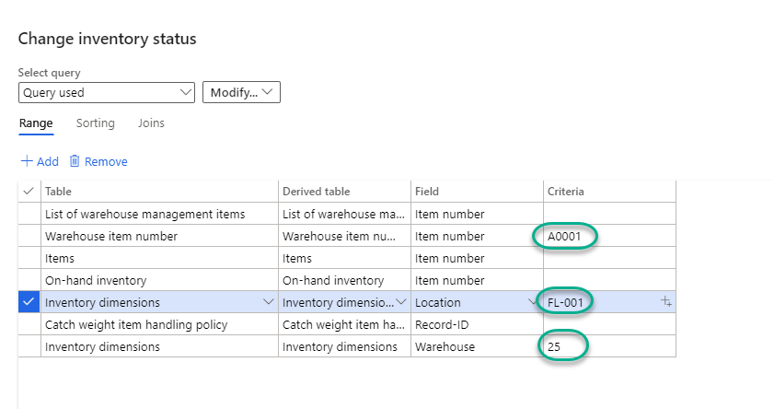Click the Remove button label
This screenshot has width=774, height=409.
click(x=106, y=162)
